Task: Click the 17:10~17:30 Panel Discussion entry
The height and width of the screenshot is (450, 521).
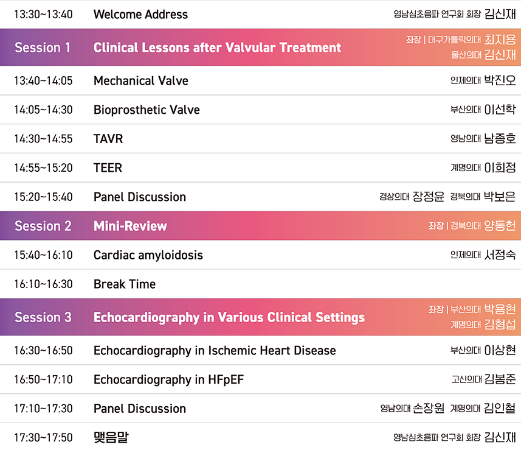Action: point(260,409)
